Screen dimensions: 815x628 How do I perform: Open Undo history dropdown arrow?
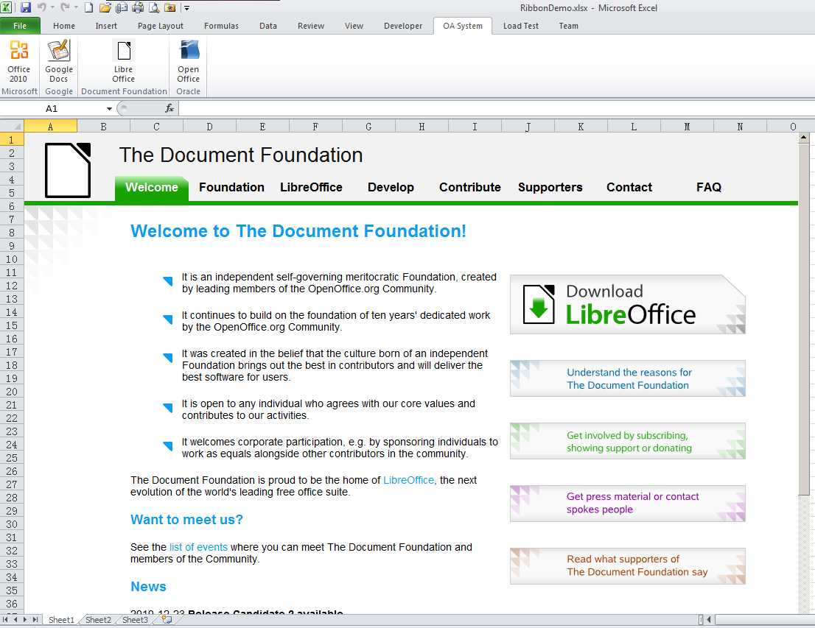click(x=52, y=7)
